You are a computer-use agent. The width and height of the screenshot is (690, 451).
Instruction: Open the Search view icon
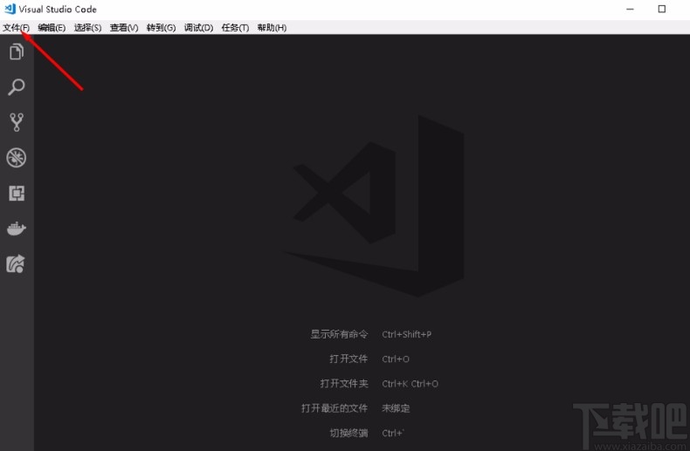(x=17, y=87)
